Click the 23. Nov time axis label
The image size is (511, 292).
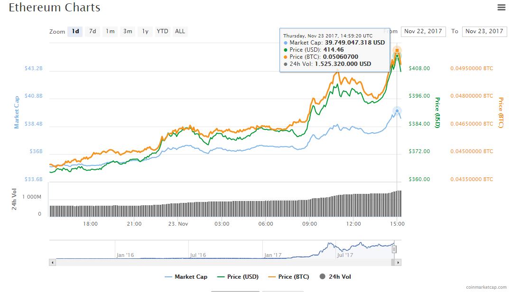click(178, 224)
